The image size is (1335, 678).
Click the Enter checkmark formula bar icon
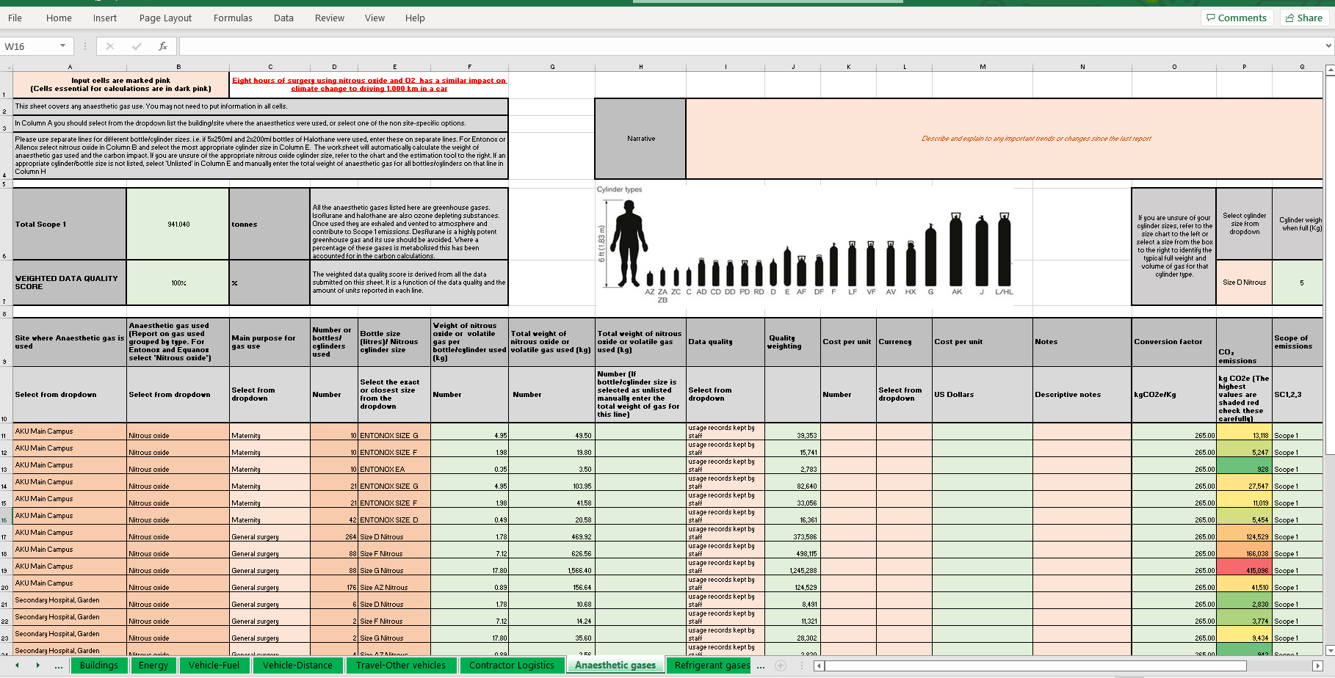point(137,46)
